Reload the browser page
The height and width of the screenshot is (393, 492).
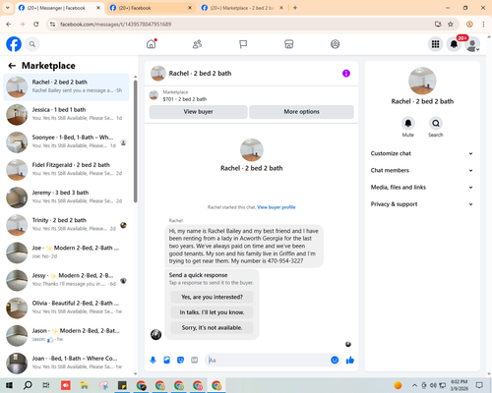tap(36, 25)
